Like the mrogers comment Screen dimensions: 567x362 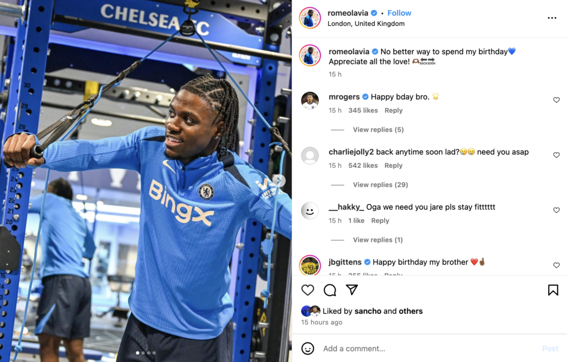[556, 100]
